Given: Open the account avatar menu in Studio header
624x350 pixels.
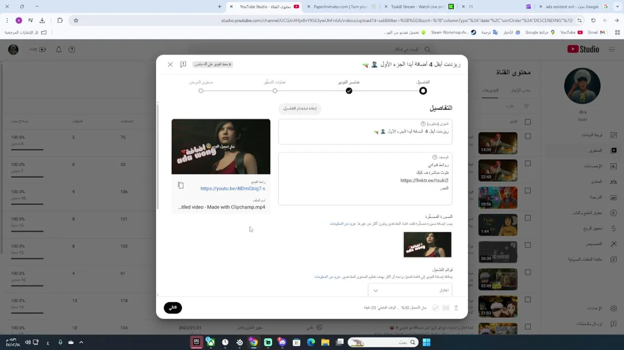Looking at the screenshot, I should coord(13,50).
